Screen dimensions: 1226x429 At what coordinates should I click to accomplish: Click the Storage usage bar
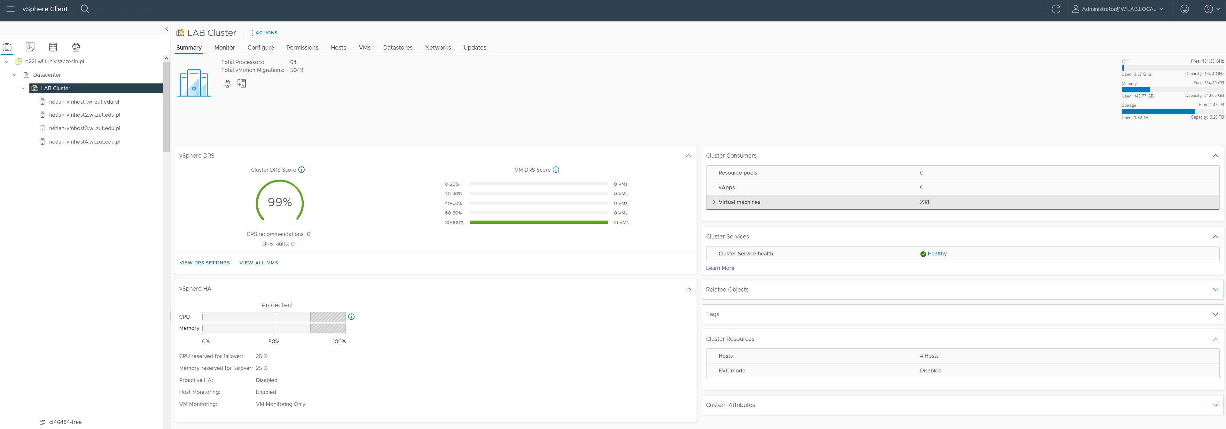1172,112
